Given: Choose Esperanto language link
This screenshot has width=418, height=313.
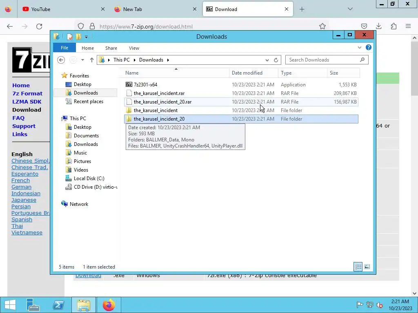Looking at the screenshot, I should (x=25, y=174).
